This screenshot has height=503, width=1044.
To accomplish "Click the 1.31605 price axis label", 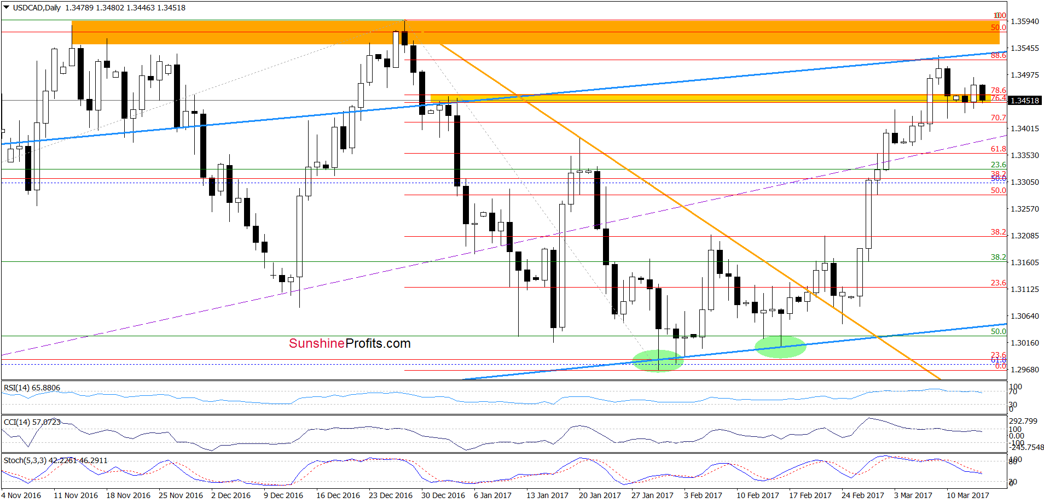I will pyautogui.click(x=1024, y=262).
